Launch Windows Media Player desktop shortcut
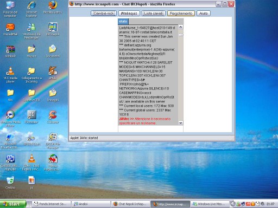 (10, 119)
